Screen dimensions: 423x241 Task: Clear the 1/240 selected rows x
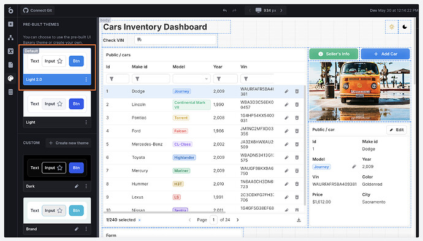[140, 220]
